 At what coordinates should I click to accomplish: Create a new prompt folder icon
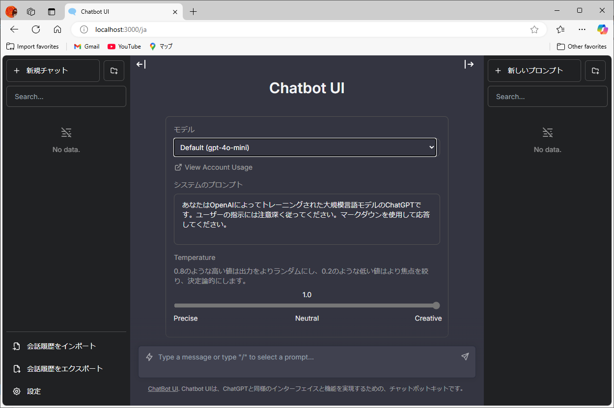pyautogui.click(x=595, y=71)
